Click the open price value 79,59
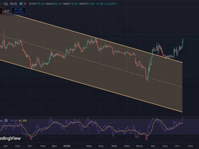Screen dimensions: 199x149 (40, 4)
